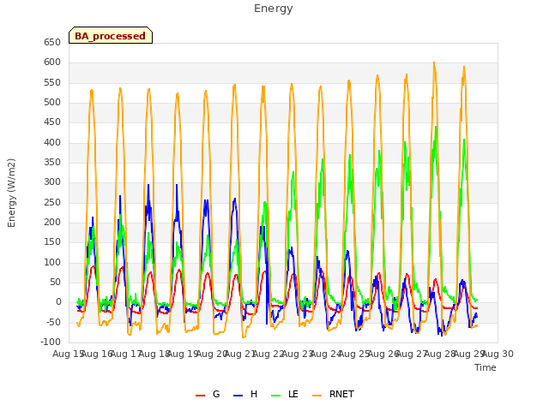Click the Energy (W/m2) y-axis label
Viewport: 549px width, 411px height.
pos(11,193)
